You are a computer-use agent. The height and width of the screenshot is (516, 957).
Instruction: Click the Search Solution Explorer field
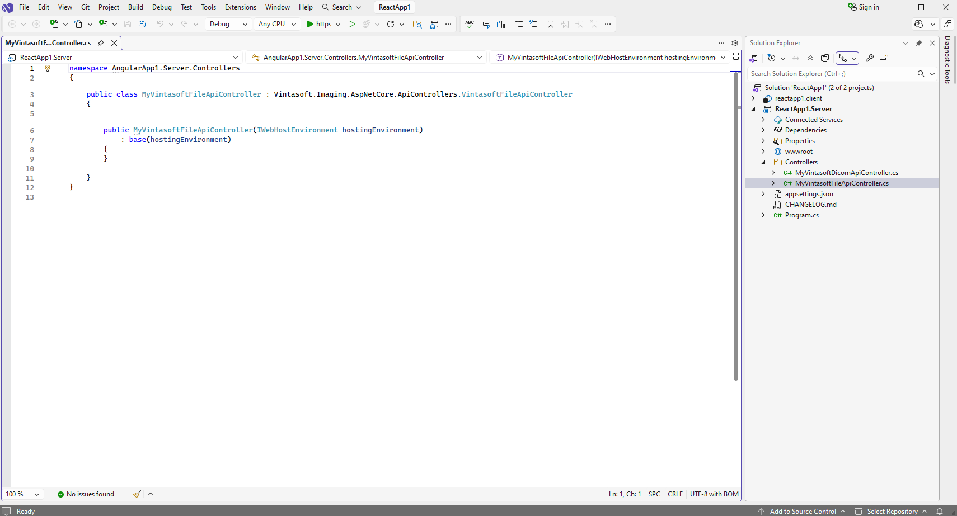point(831,74)
